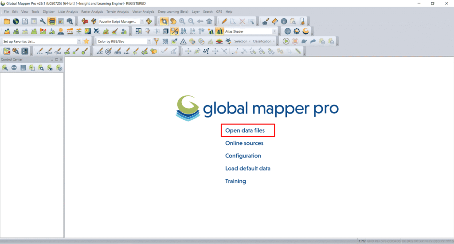Open attribute table icon in Control Center
The width and height of the screenshot is (454, 244).
pyautogui.click(x=23, y=68)
